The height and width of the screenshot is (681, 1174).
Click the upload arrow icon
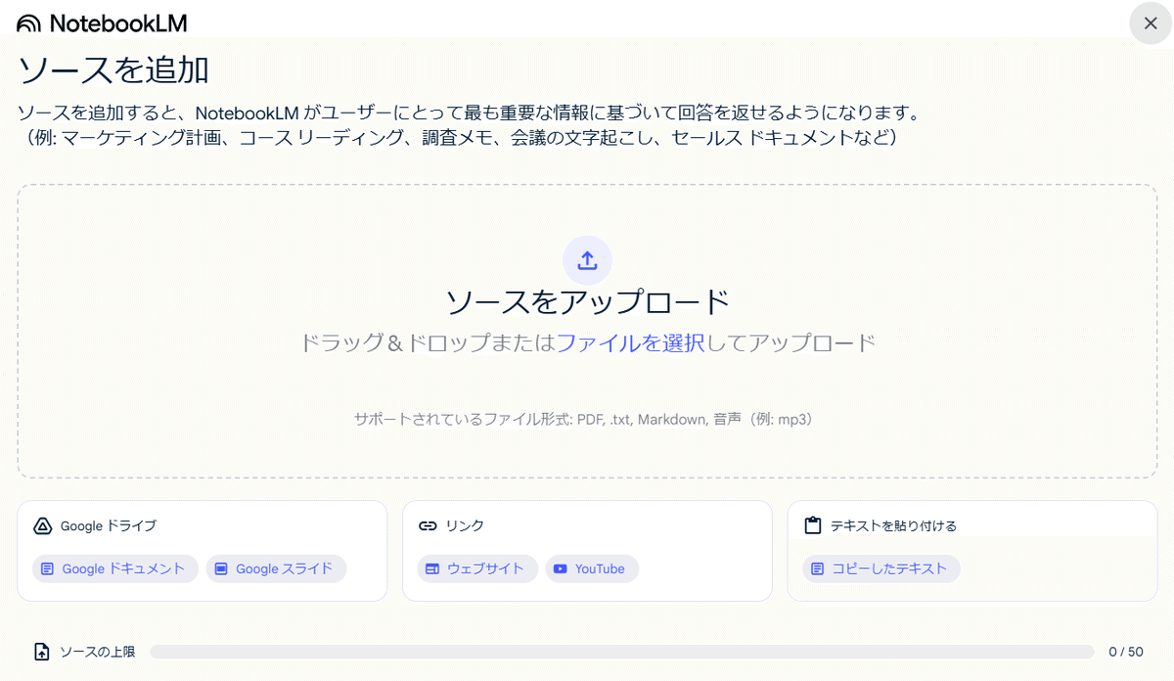587,260
